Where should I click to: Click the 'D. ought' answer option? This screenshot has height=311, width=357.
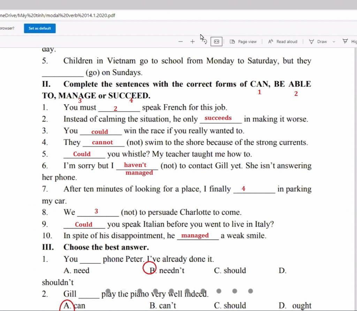(295, 305)
